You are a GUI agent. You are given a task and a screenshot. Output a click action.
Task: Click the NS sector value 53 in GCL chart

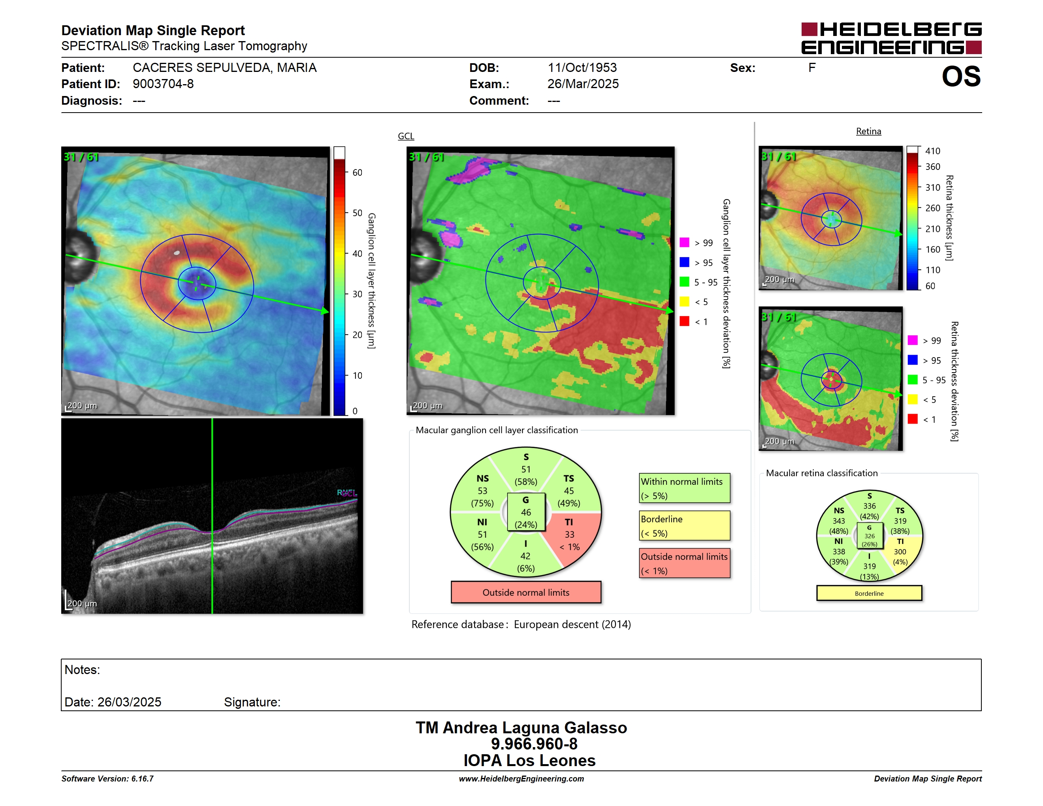(482, 491)
